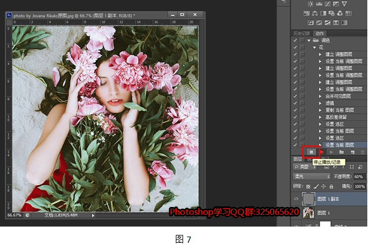369x245 pixels.
Task: Add a Curves adjustment layer
Action: point(328,4)
